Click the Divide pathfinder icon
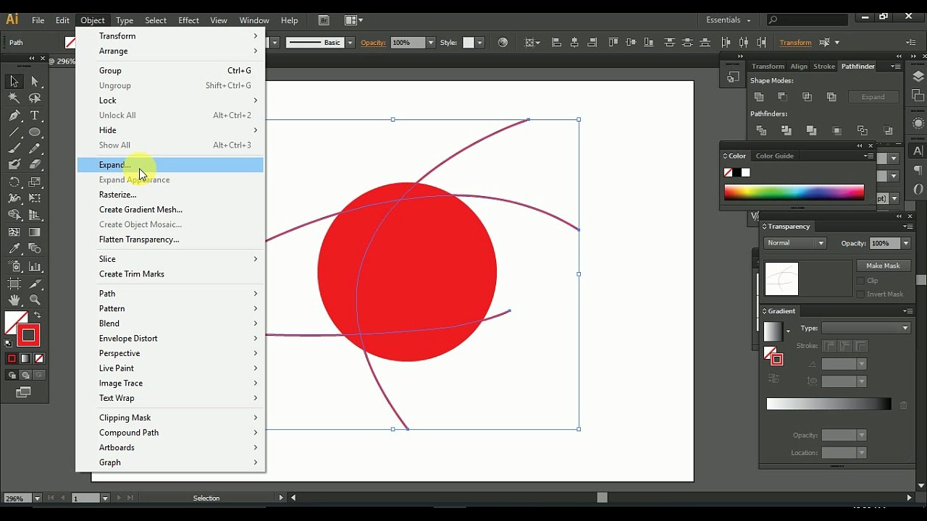Viewport: 927px width, 521px height. pos(761,131)
